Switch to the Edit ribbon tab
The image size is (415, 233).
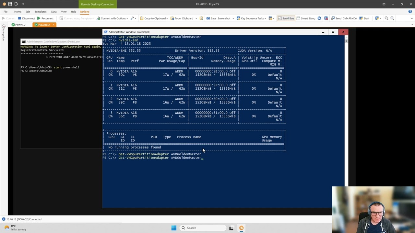(28, 12)
